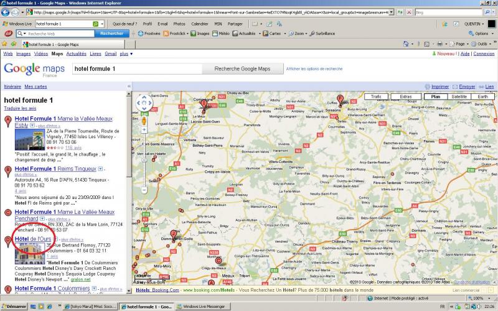Open a new blank browser tab
The image size is (498, 311).
tap(130, 44)
